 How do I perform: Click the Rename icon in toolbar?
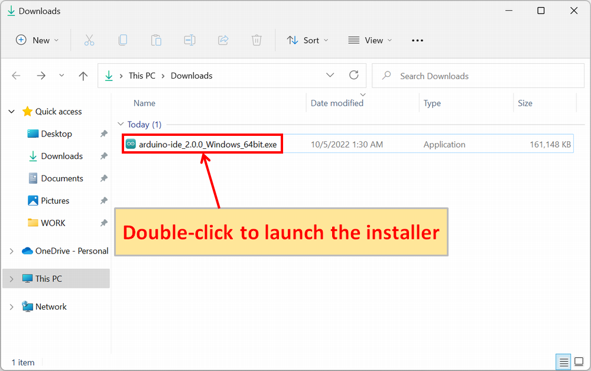click(x=190, y=40)
